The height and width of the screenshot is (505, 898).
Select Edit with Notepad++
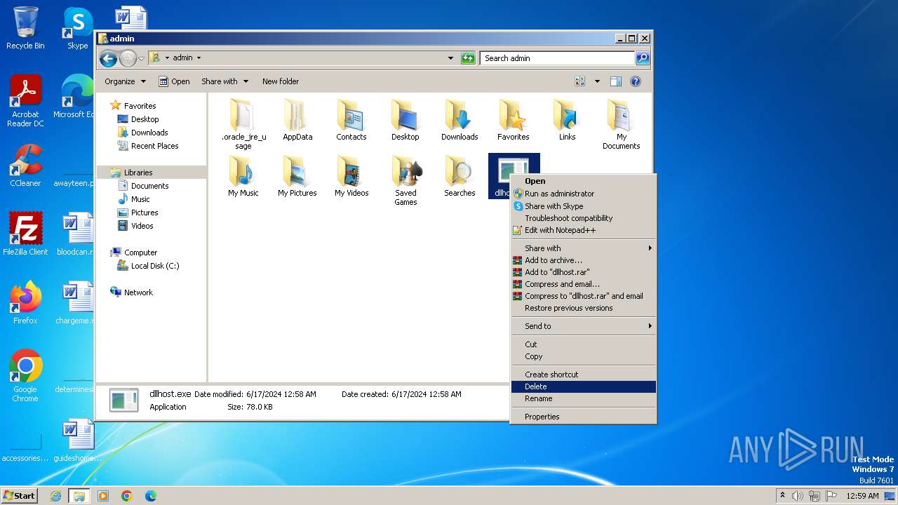[x=583, y=230]
